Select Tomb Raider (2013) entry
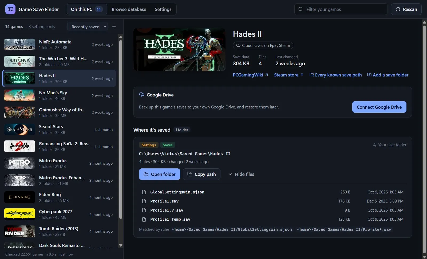 [x=59, y=231]
